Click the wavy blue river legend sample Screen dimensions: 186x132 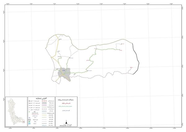[44, 125]
